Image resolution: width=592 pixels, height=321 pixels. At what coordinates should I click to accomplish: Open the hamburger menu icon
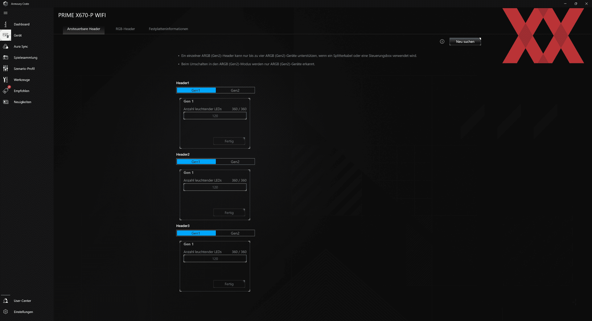[x=6, y=13]
